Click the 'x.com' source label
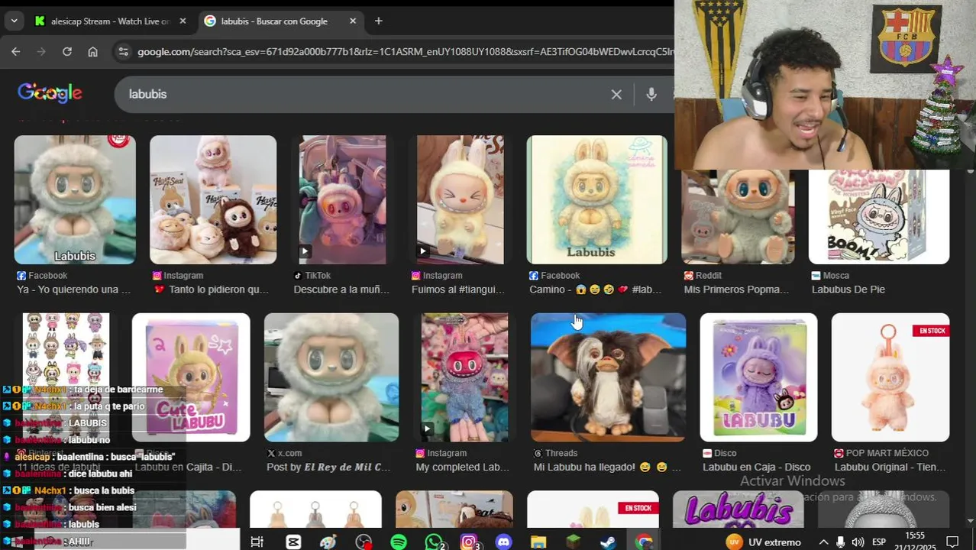The height and width of the screenshot is (550, 976). pos(289,453)
